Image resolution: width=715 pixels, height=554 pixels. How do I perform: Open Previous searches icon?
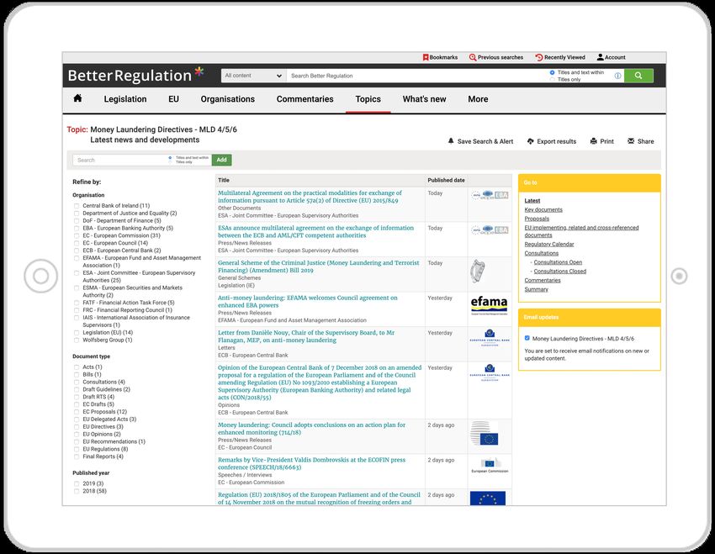point(473,57)
